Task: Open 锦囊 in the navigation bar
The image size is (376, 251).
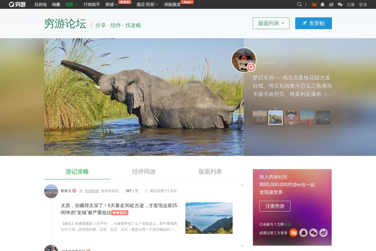Action: [56, 4]
